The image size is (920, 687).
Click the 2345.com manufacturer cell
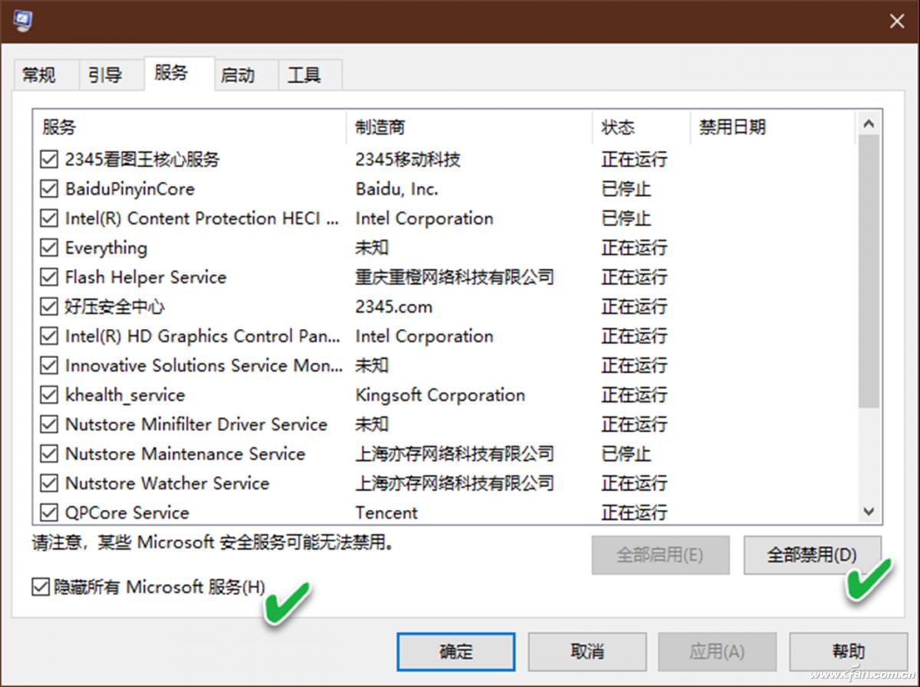click(394, 307)
